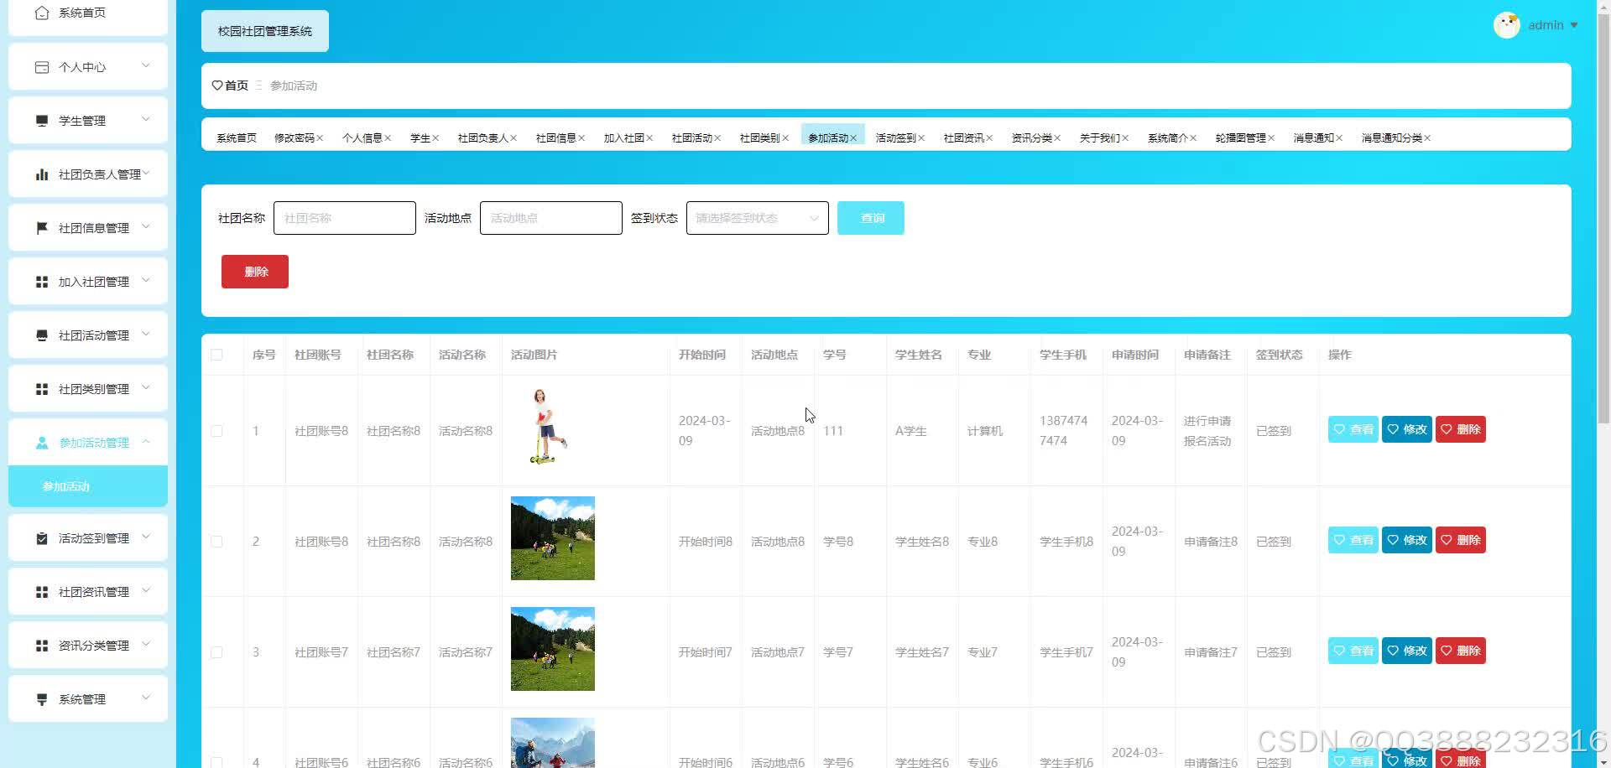Screen dimensions: 1611x768
Task: Click the red 删除 batch delete button
Action: (255, 272)
